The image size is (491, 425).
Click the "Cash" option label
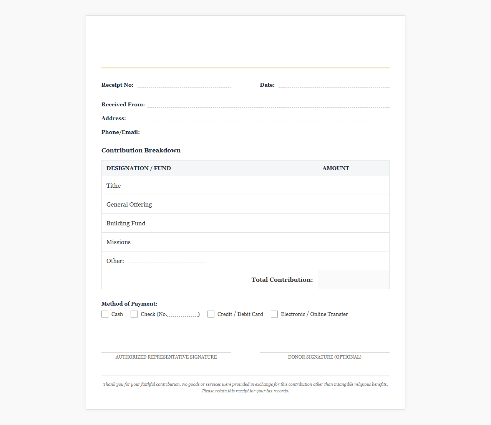click(117, 314)
